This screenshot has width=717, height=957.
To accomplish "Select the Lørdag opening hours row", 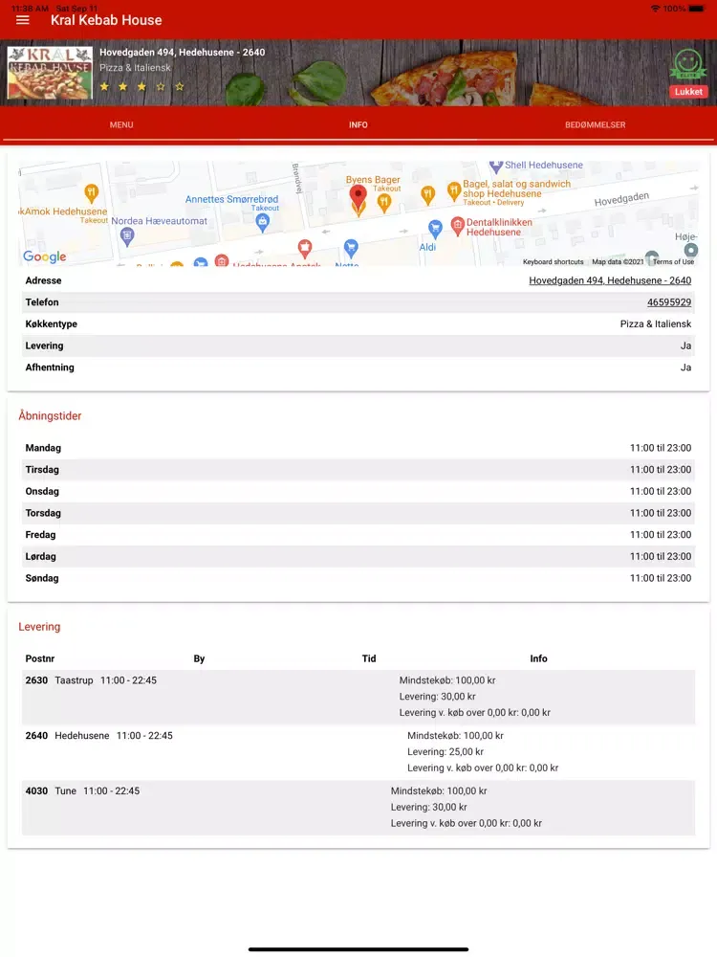I will [358, 557].
